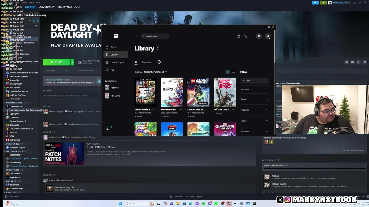Open Microsoft Edge from the taskbar
Image resolution: width=369 pixels, height=207 pixels.
coord(191,204)
